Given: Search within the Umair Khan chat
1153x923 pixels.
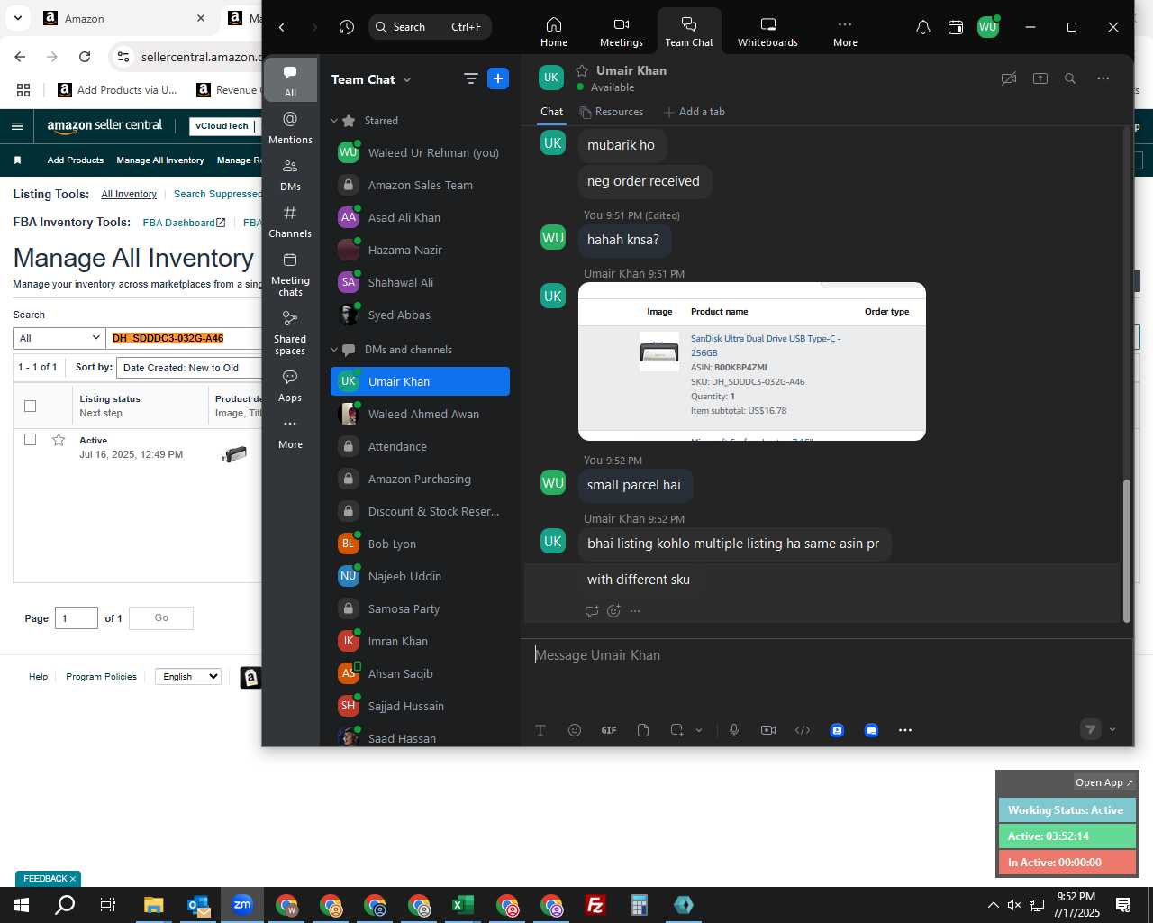Looking at the screenshot, I should [1070, 78].
